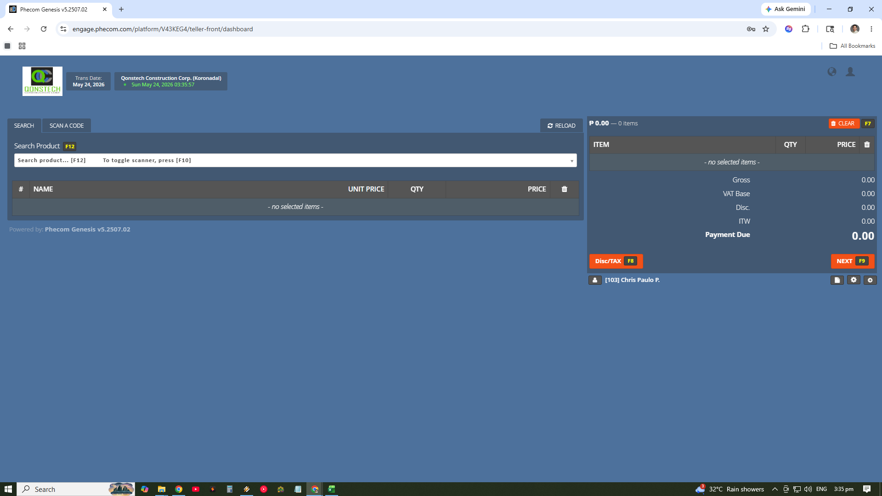The image size is (882, 496).
Task: Click the Trans Date May 24, 2026 box
Action: (x=88, y=81)
